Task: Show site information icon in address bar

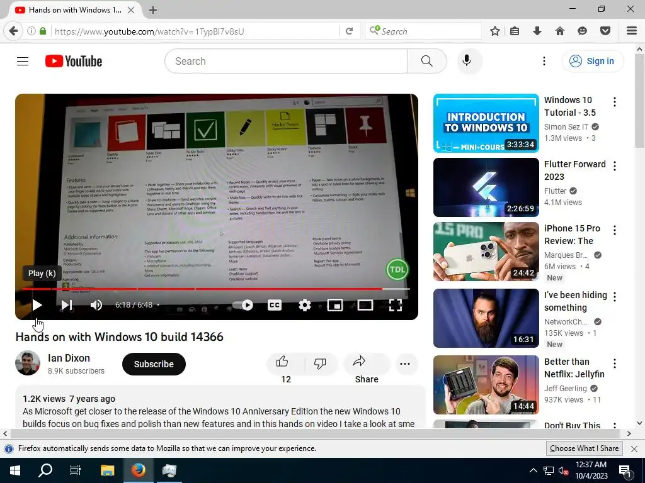Action: (x=31, y=31)
